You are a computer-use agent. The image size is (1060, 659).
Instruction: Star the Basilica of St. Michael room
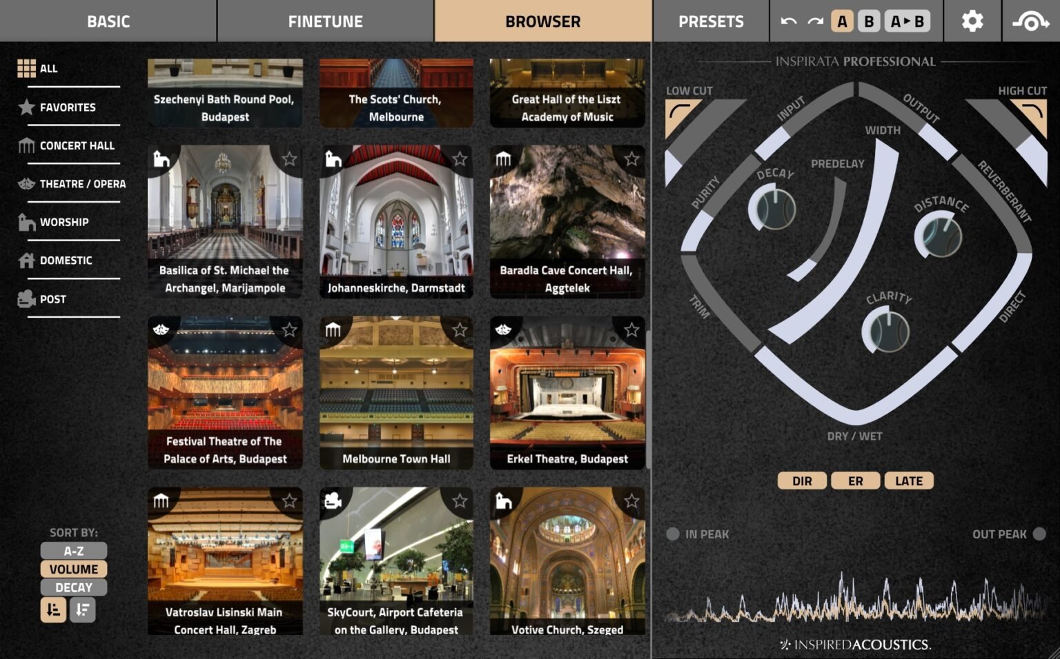289,159
